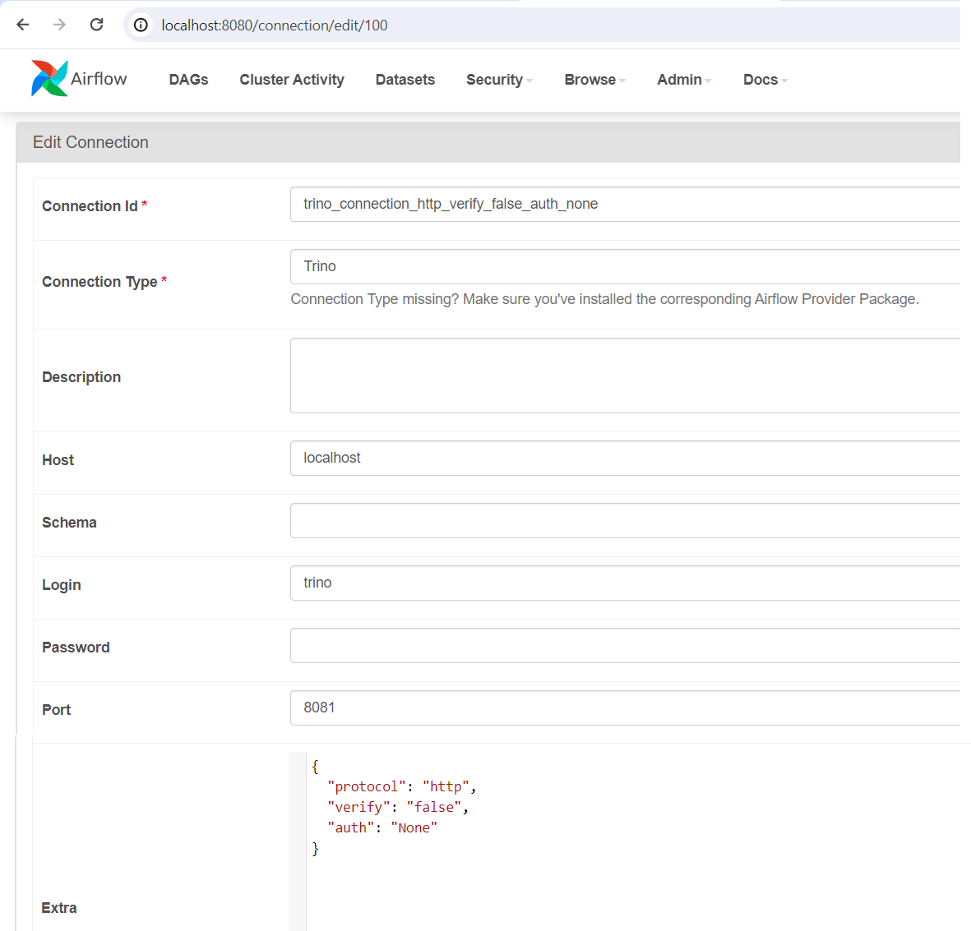Click the browser forward arrow
Viewport: 971px width, 931px height.
tap(59, 25)
